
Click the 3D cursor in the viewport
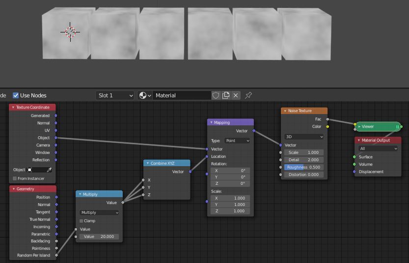coord(70,32)
